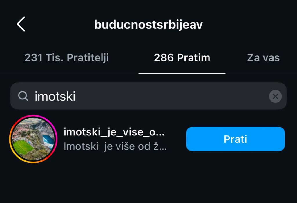
Task: Clear the search text with X icon
Action: click(275, 96)
